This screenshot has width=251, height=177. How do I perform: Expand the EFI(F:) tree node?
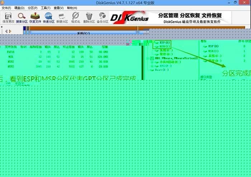click(152, 66)
